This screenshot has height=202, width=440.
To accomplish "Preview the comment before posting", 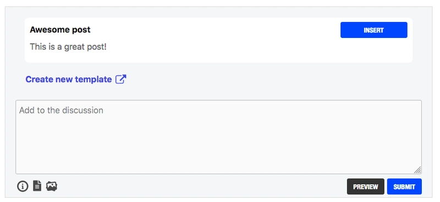I will click(366, 187).
